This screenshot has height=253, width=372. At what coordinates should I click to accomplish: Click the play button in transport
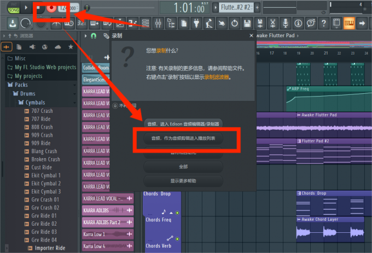click(x=26, y=8)
